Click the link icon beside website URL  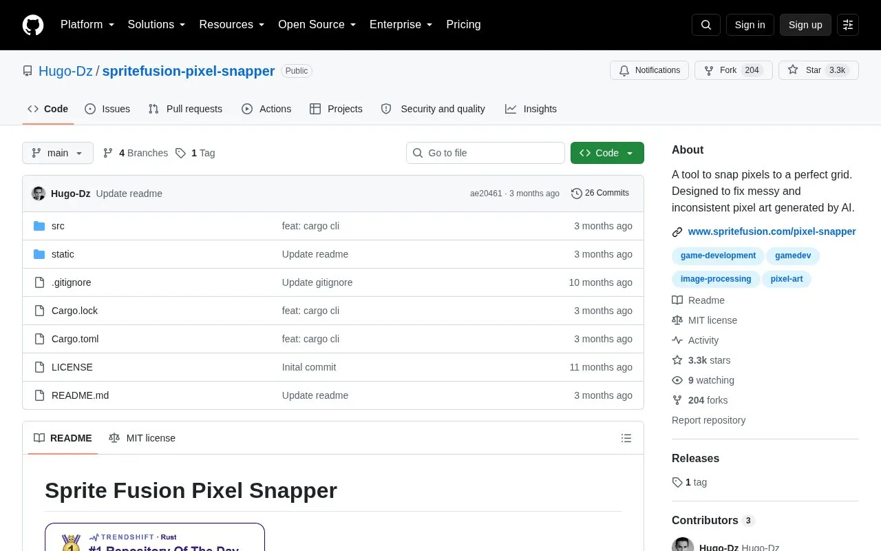point(677,232)
